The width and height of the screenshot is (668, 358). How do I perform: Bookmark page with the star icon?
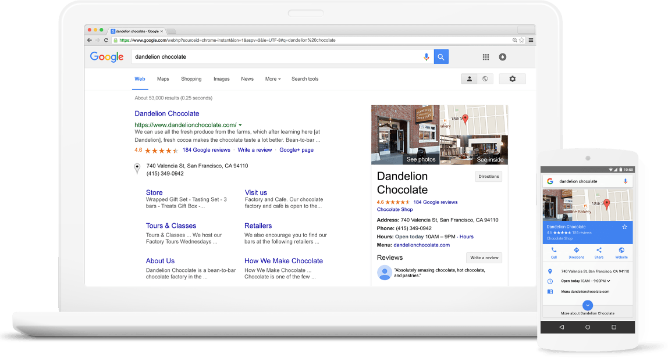(521, 40)
